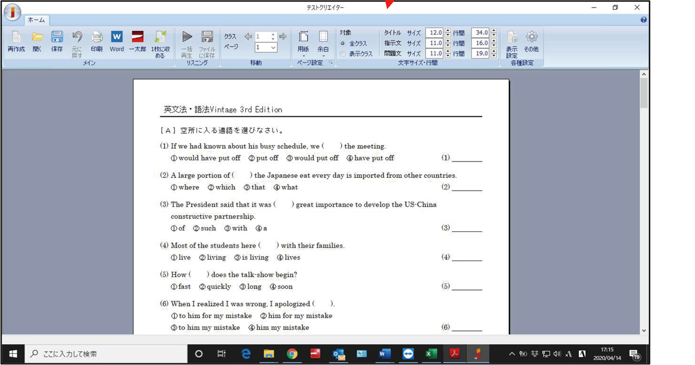Open a file with the 開く folder icon
695x365 pixels.
point(37,41)
